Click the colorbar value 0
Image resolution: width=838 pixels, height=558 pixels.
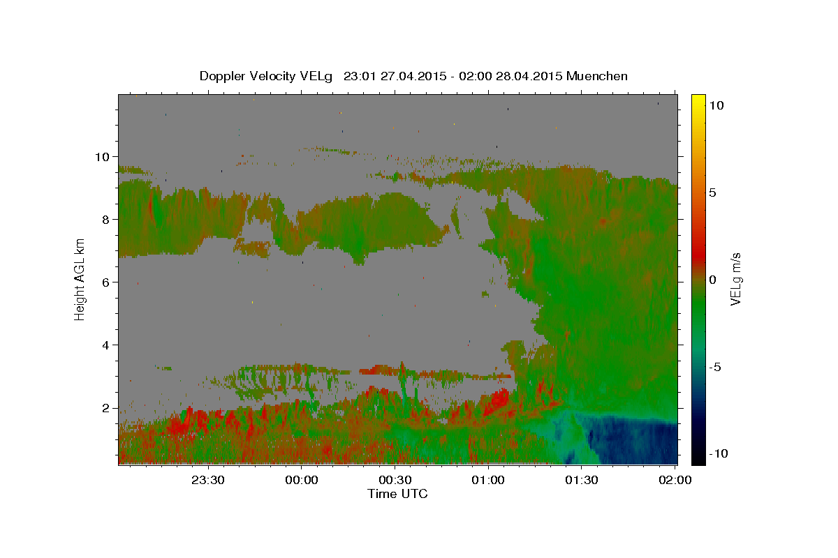(x=712, y=280)
